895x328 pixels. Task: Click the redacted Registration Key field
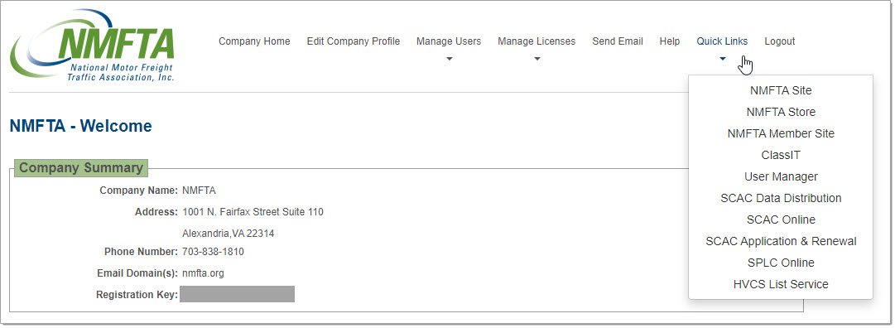pyautogui.click(x=237, y=294)
